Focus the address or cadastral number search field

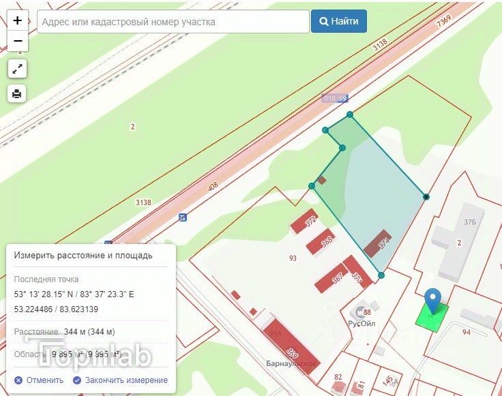173,22
